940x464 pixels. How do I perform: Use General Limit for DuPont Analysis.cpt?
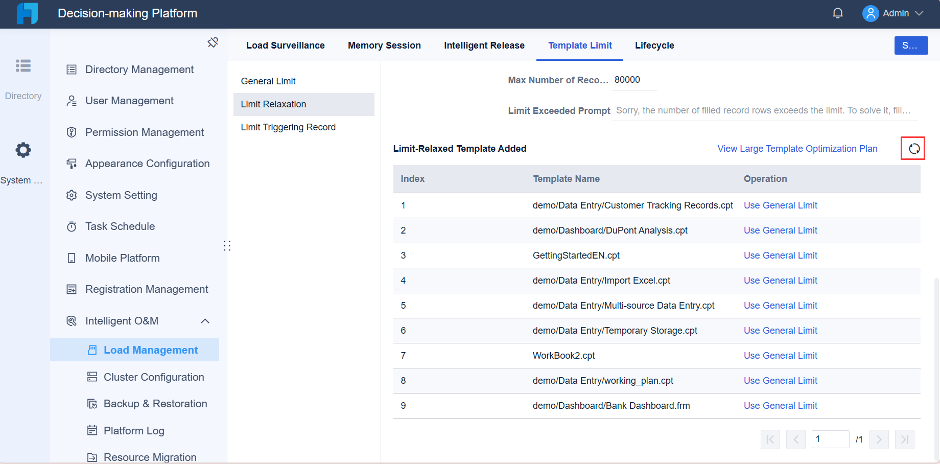[780, 230]
